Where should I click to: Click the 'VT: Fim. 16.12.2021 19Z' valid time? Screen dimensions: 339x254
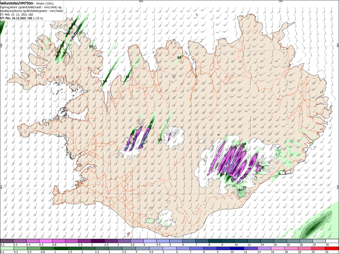click(16, 18)
